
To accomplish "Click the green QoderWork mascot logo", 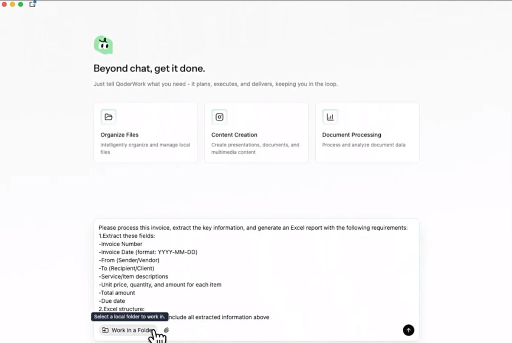I will 103,45.
